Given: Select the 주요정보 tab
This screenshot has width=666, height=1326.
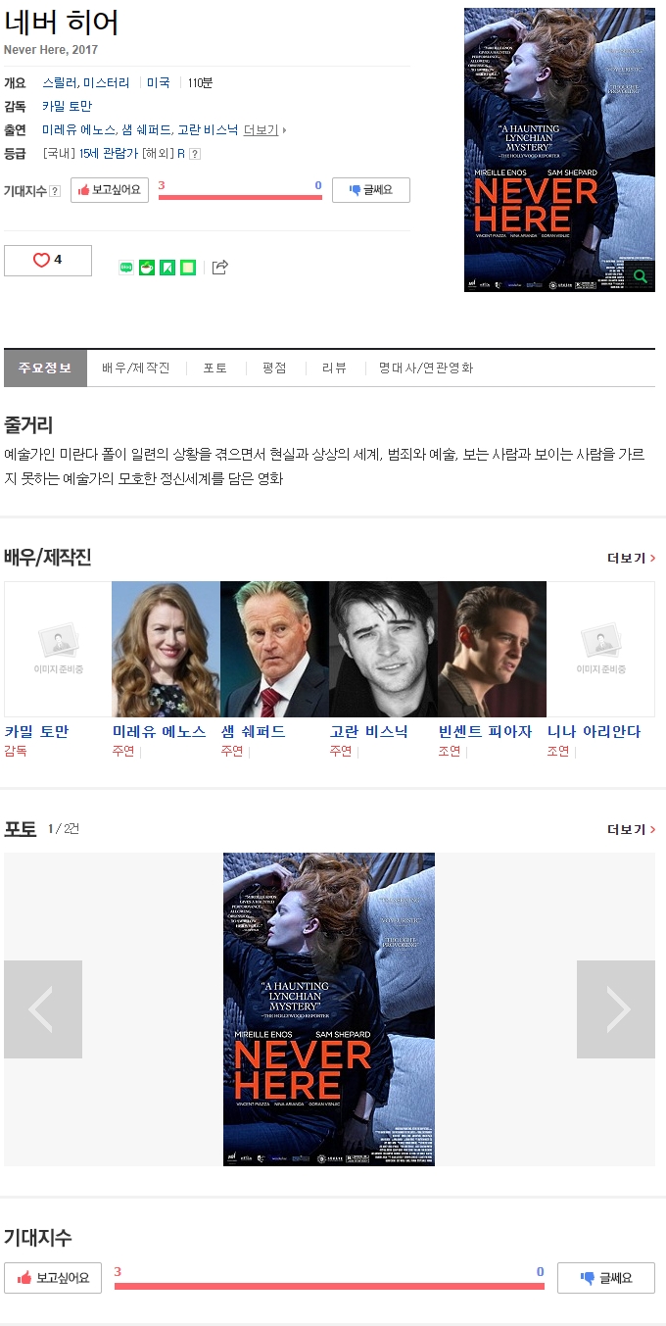Looking at the screenshot, I should [45, 368].
